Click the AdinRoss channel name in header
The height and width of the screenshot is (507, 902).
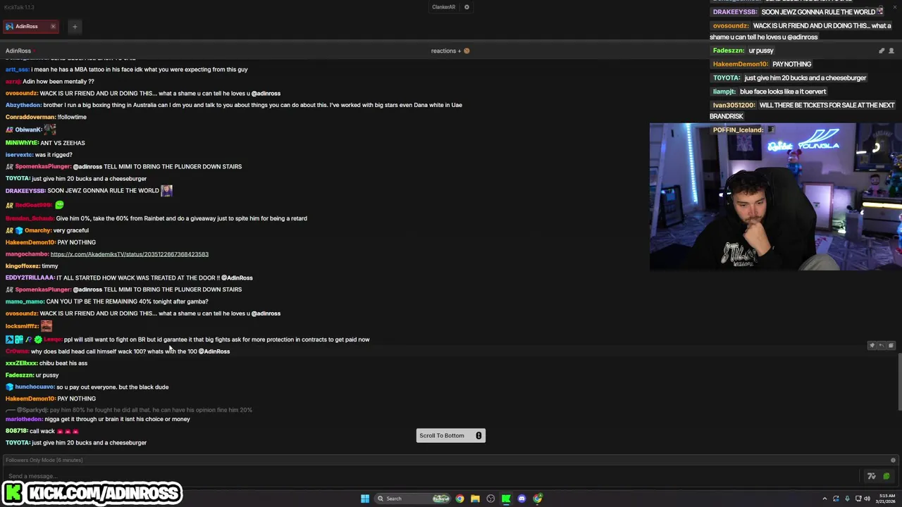tap(18, 51)
